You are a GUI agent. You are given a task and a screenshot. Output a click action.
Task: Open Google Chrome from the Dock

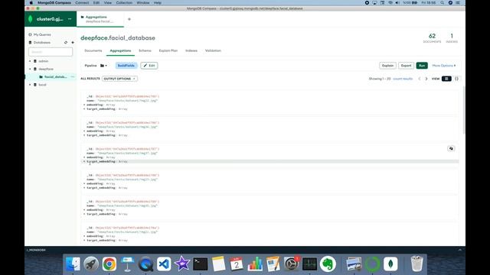109,264
